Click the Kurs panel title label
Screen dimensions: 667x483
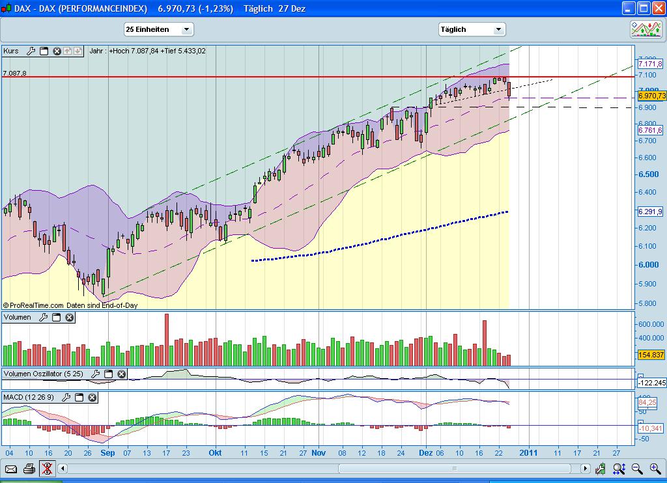tap(10, 51)
